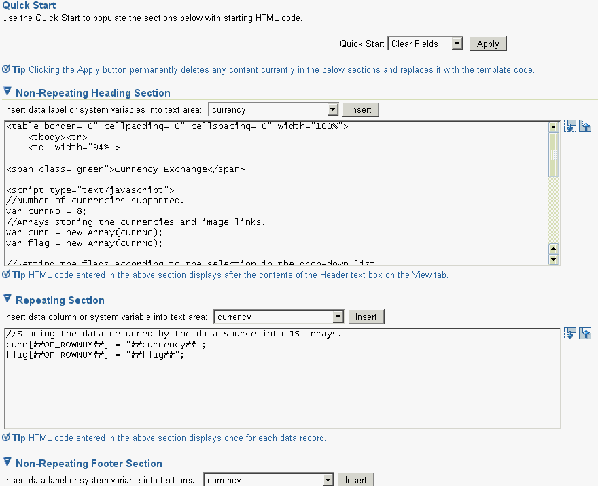The image size is (598, 486).
Task: Open currency dropdown in Footer Section
Action: click(x=328, y=480)
